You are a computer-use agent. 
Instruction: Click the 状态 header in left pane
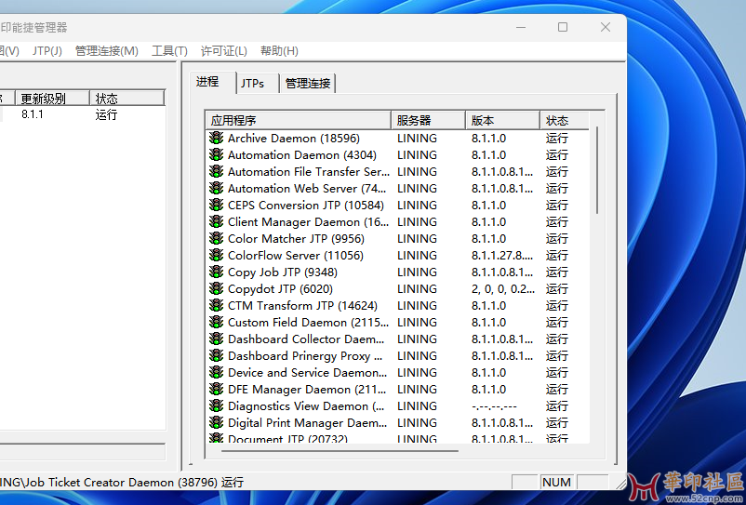tap(127, 99)
